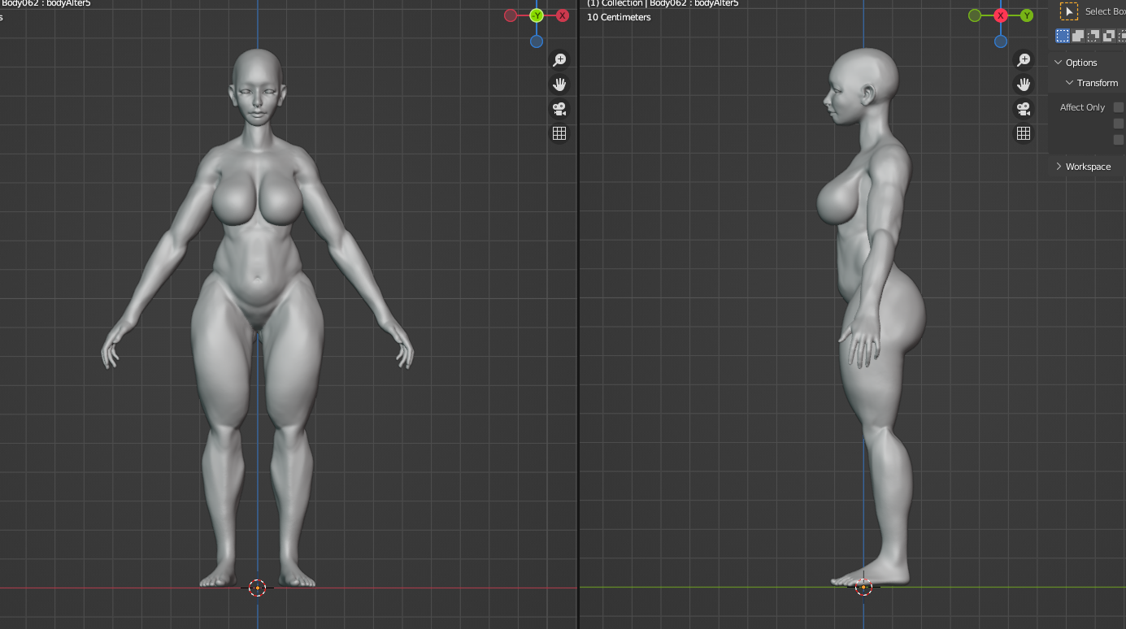Choose the Extend selection mode icon
Image resolution: width=1126 pixels, height=629 pixels.
point(1078,36)
